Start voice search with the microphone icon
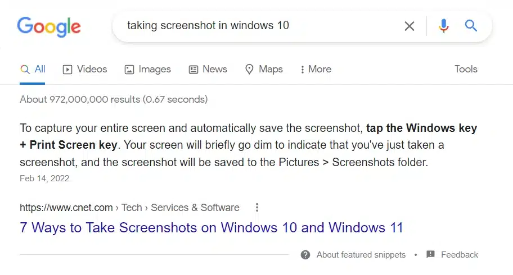 [x=444, y=26]
